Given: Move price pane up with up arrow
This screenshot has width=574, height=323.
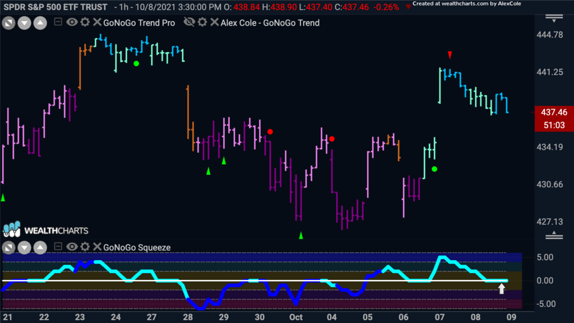Looking at the screenshot, I should [x=40, y=24].
